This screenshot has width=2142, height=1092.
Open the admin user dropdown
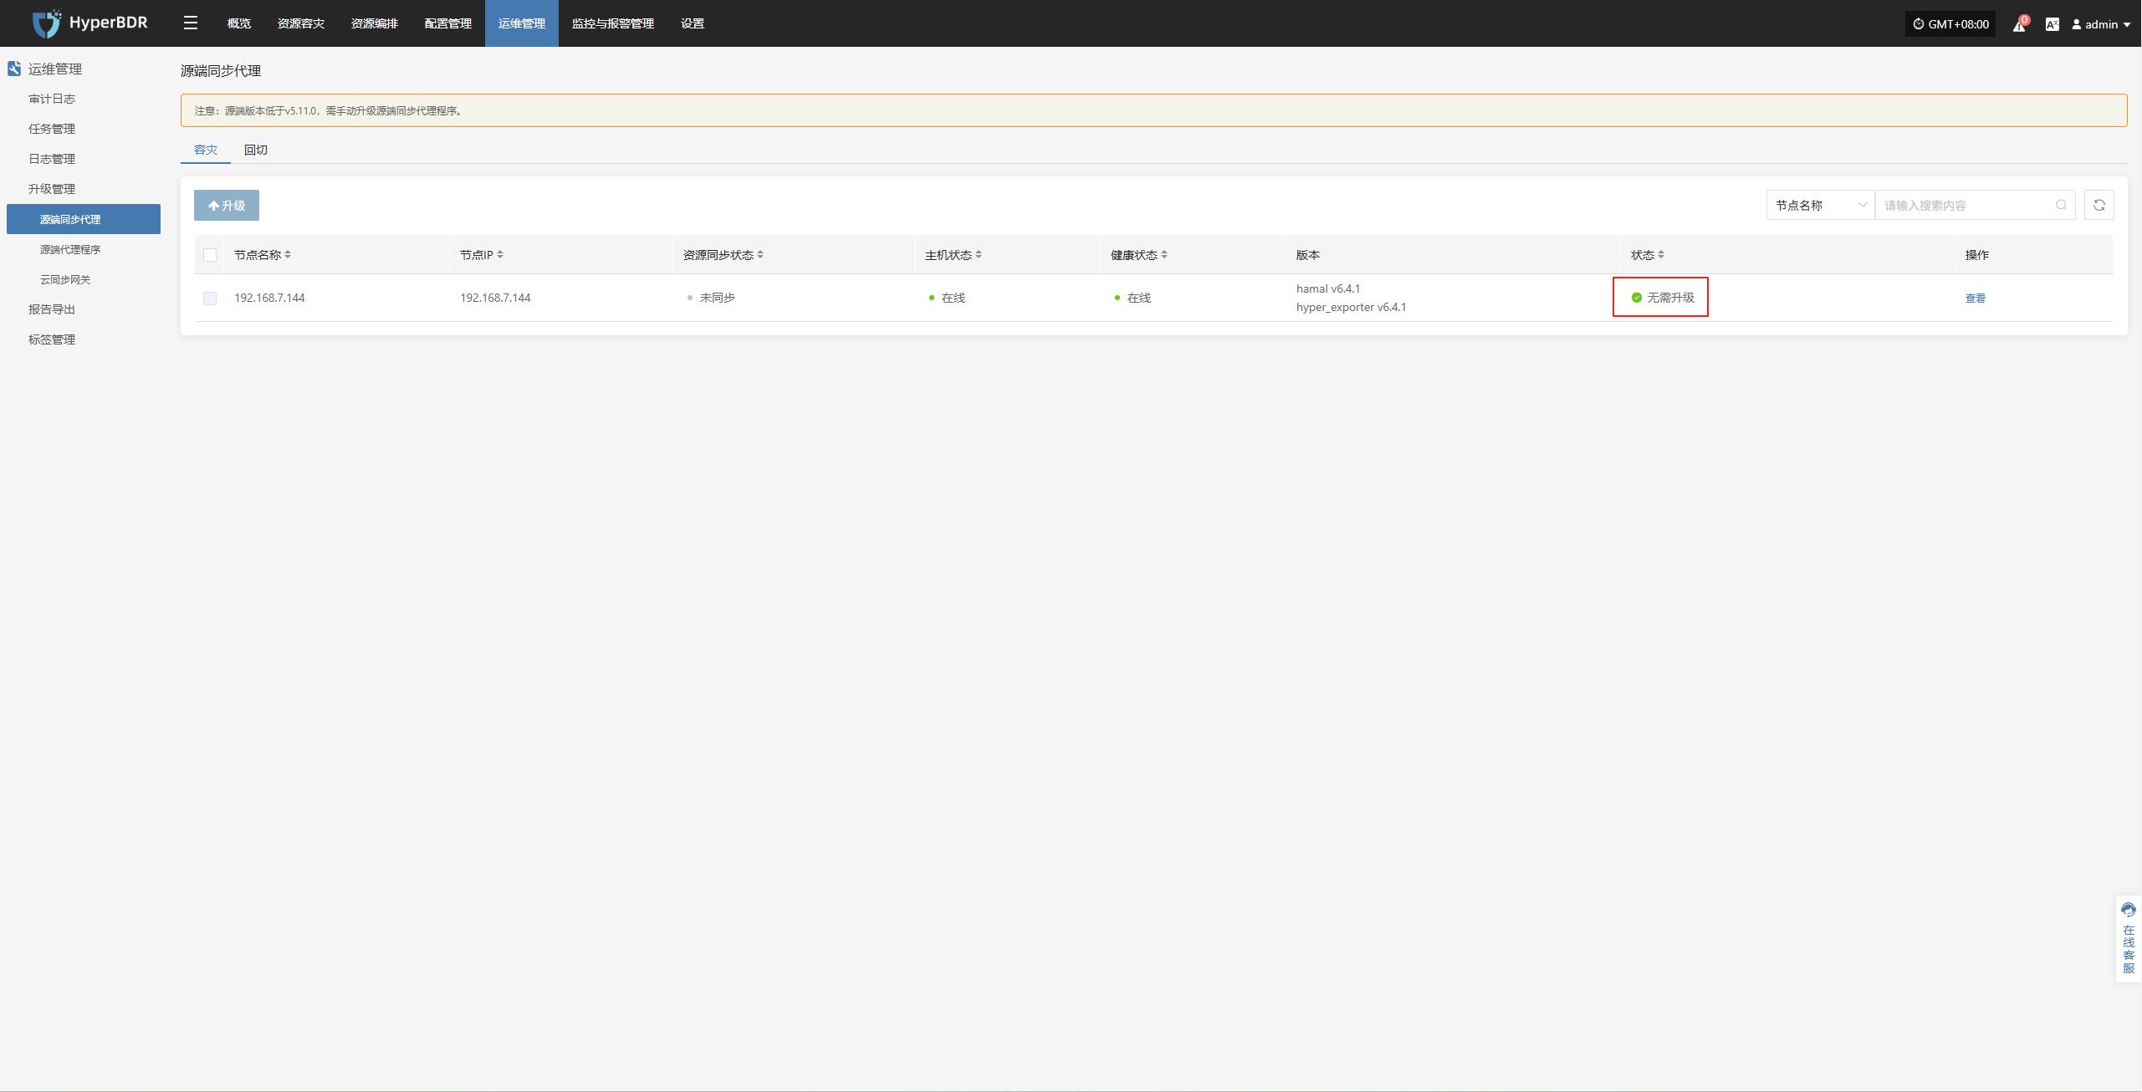(x=2101, y=24)
